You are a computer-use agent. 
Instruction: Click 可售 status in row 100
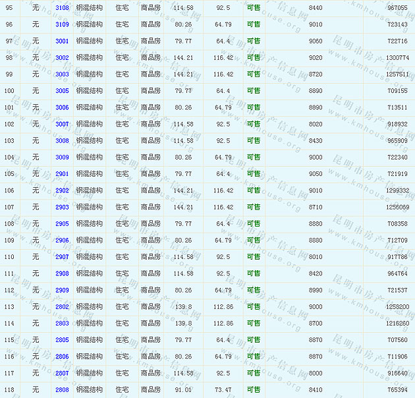254,91
